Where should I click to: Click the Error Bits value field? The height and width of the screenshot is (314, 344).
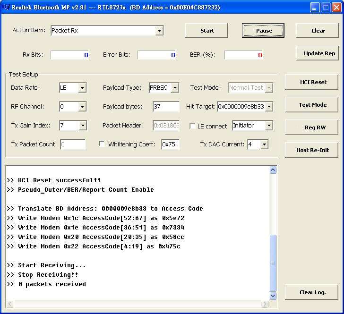coord(157,55)
